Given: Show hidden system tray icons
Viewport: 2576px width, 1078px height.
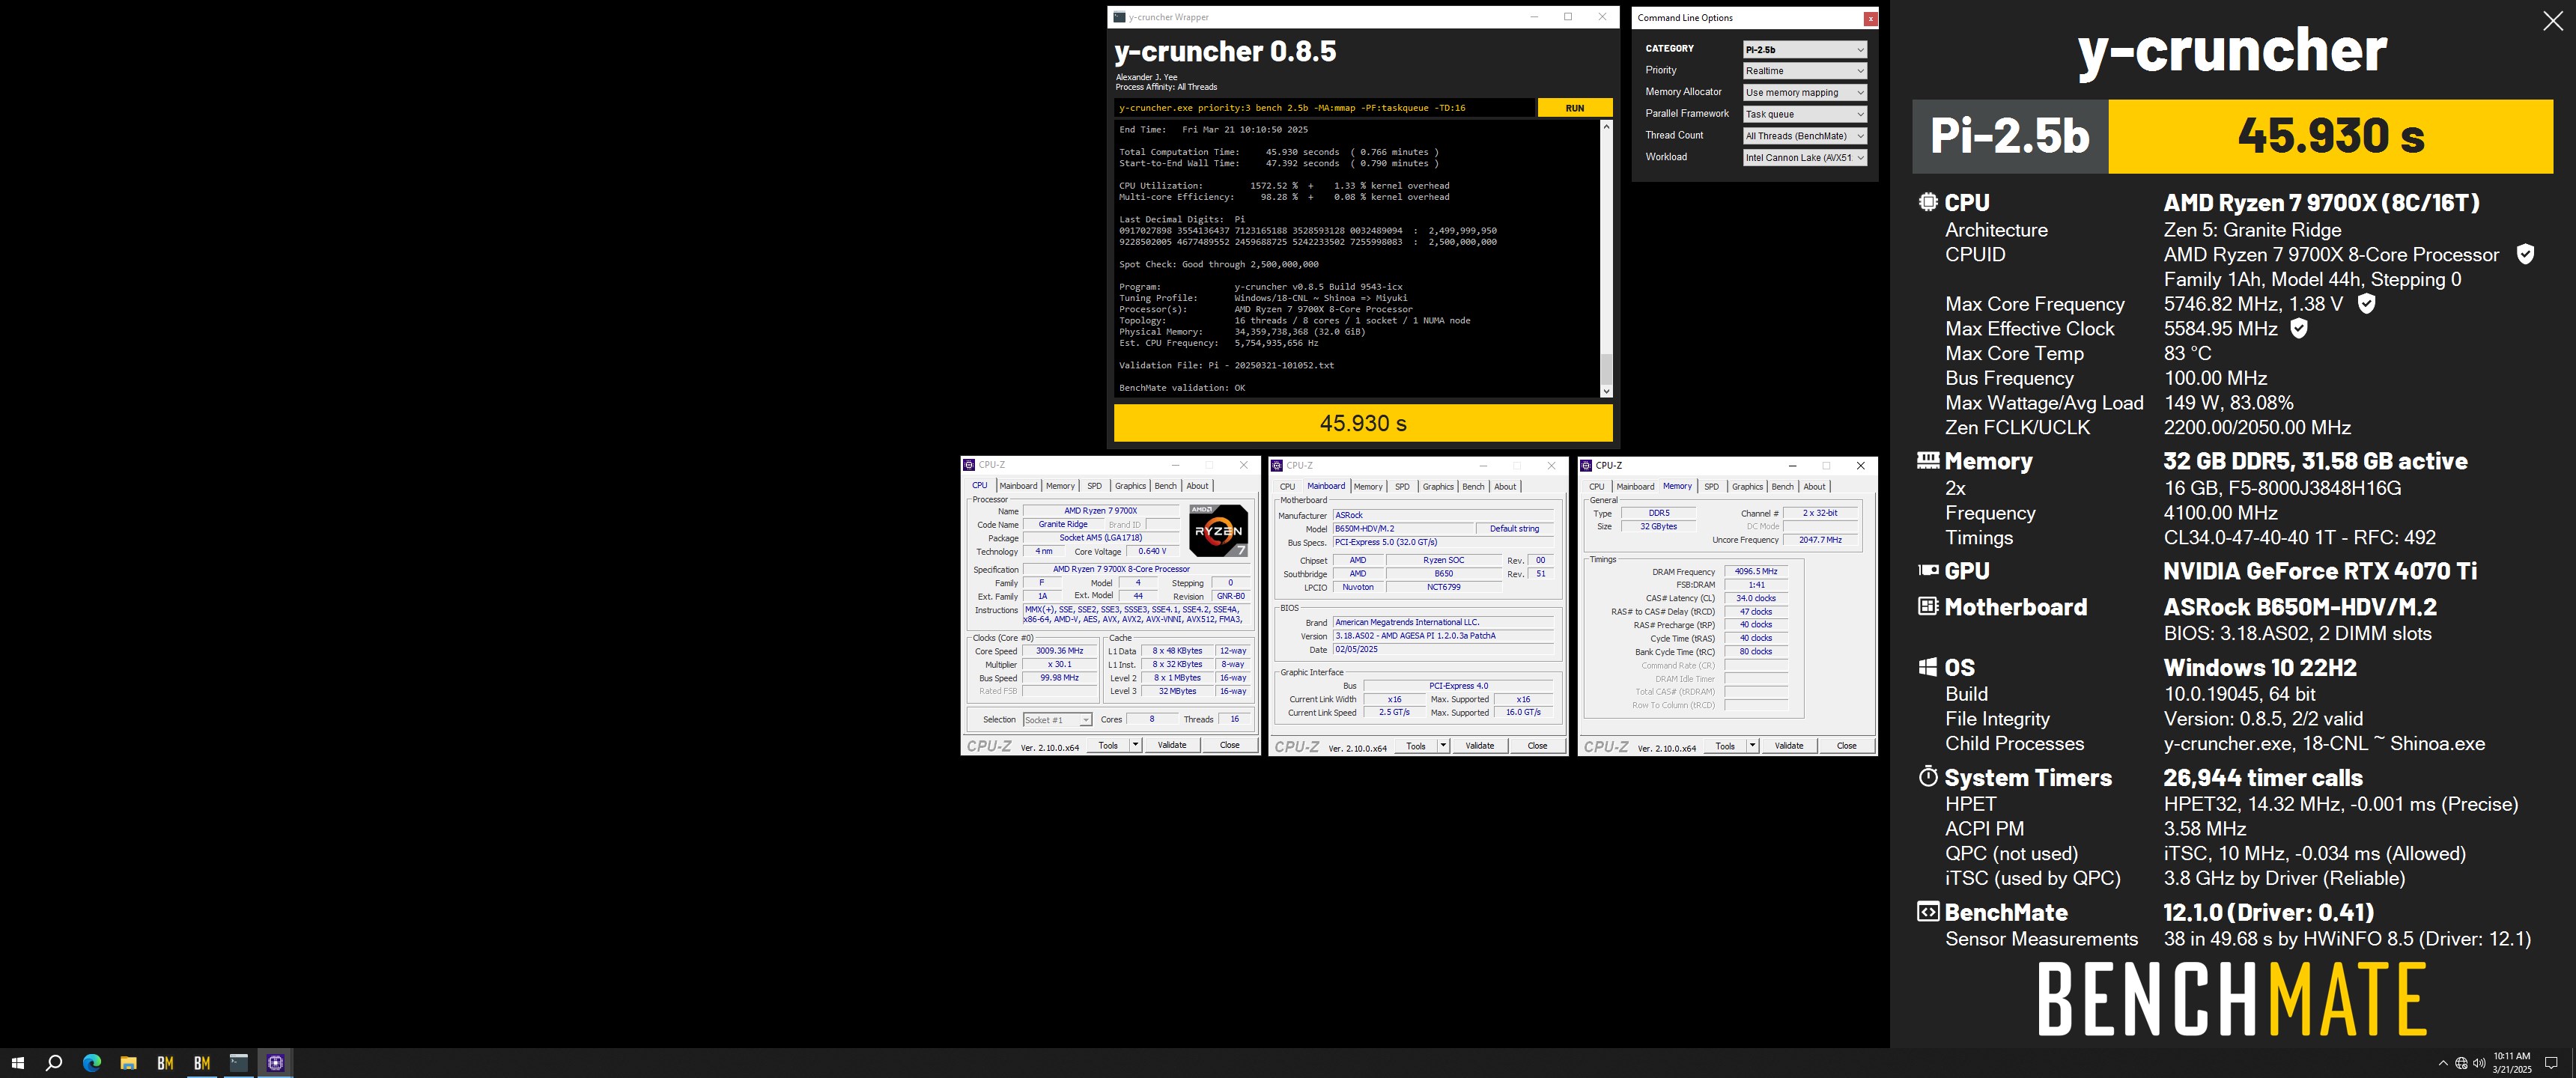Looking at the screenshot, I should 2443,1063.
